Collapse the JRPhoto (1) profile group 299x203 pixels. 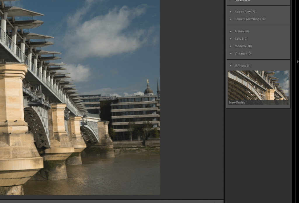(x=231, y=66)
